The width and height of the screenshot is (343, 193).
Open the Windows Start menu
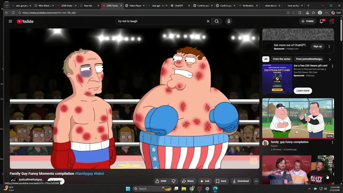(128, 189)
